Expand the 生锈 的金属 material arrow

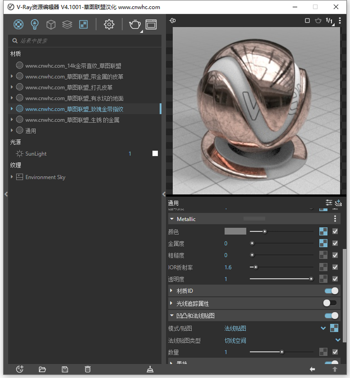click(11, 120)
